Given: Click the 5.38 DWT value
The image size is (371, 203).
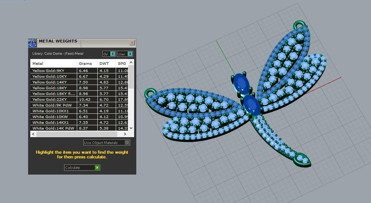Looking at the screenshot, I should (104, 128).
